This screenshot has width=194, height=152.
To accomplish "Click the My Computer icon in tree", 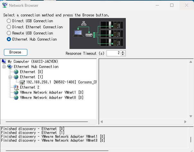I will pyautogui.click(x=4, y=61).
